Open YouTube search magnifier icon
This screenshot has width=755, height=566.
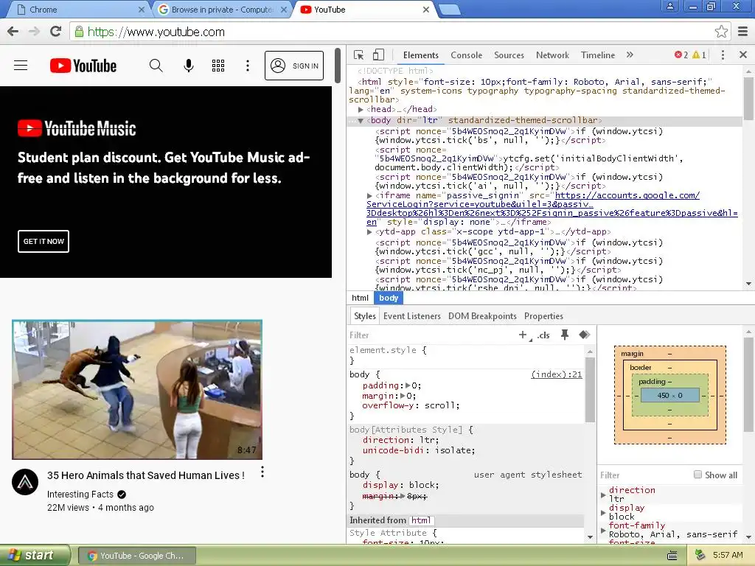coord(156,66)
